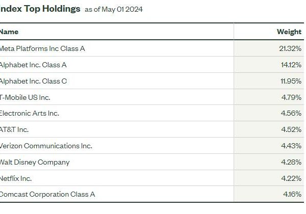
Task: Click Verizon Communications Inc. entry
Action: point(46,146)
